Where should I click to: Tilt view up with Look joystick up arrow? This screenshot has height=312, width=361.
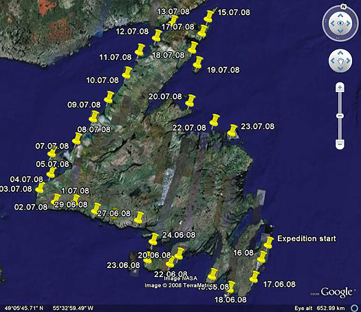pos(340,15)
